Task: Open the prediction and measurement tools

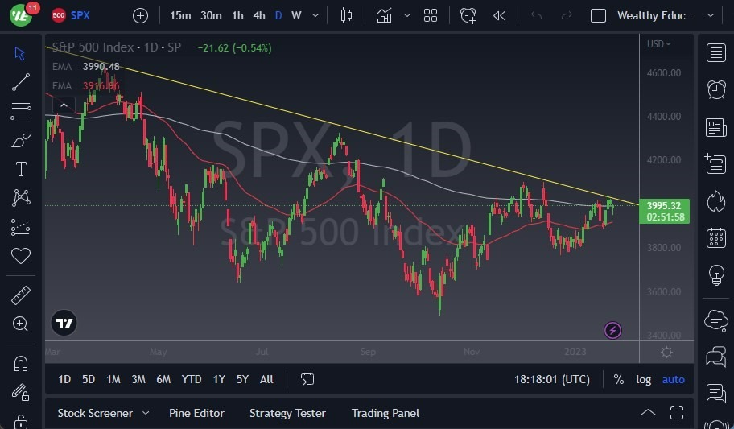Action: click(21, 227)
